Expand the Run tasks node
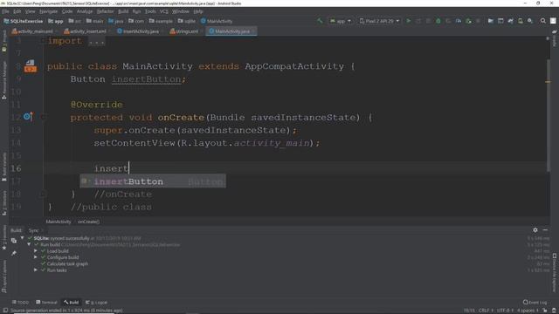 pos(35,270)
